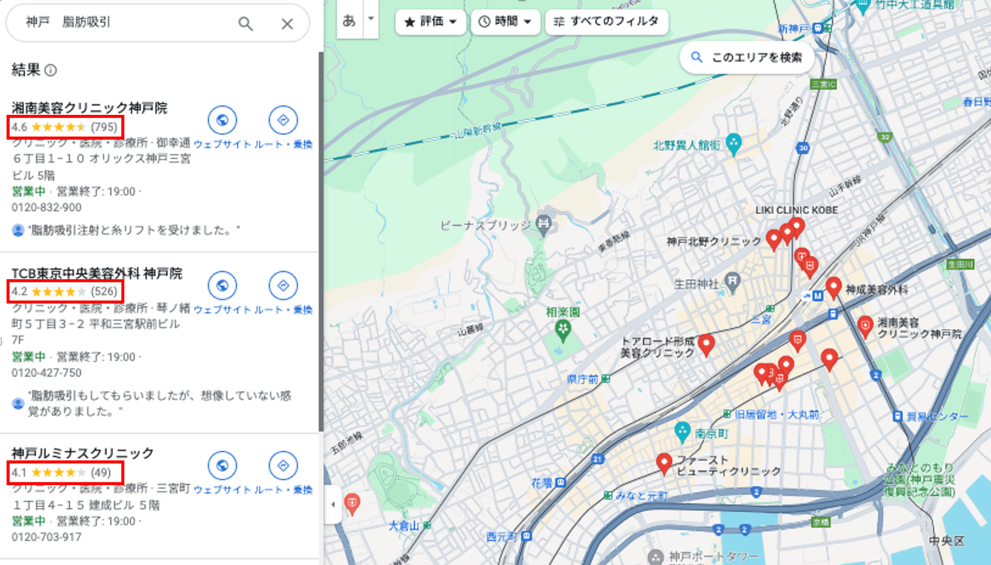Click map pin for ファーストビューティクリニック
Image resolution: width=991 pixels, height=565 pixels.
pyautogui.click(x=664, y=463)
